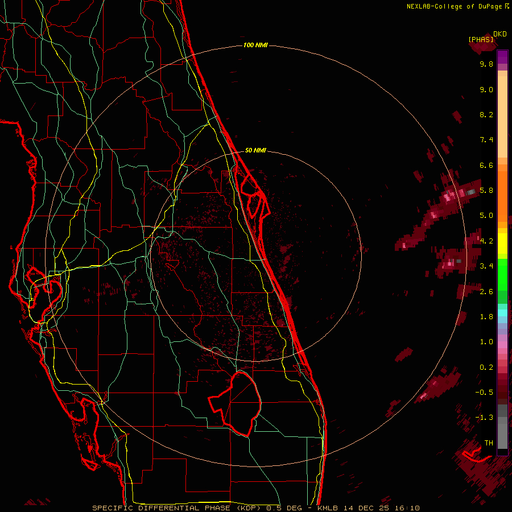
Task: Click the cyan segment of color bar
Action: 502,313
